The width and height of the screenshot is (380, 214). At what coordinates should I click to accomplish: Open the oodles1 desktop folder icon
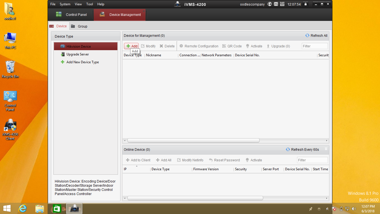(10, 12)
